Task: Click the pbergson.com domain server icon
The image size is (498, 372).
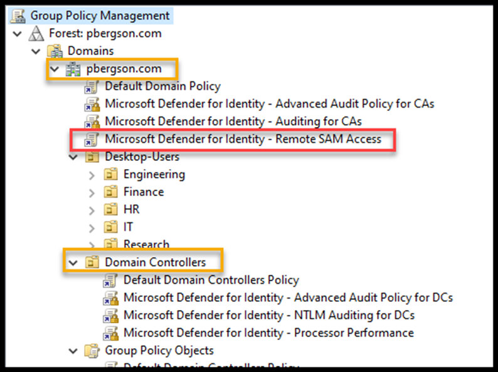Action: pyautogui.click(x=74, y=68)
